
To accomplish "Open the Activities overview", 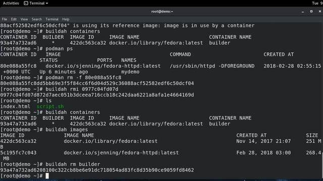I will click(11, 3).
